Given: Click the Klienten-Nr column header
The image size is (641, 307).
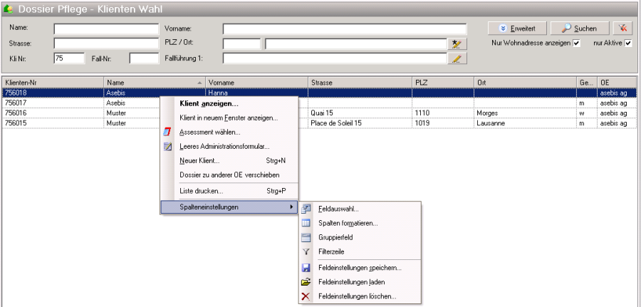Looking at the screenshot, I should pyautogui.click(x=53, y=83).
